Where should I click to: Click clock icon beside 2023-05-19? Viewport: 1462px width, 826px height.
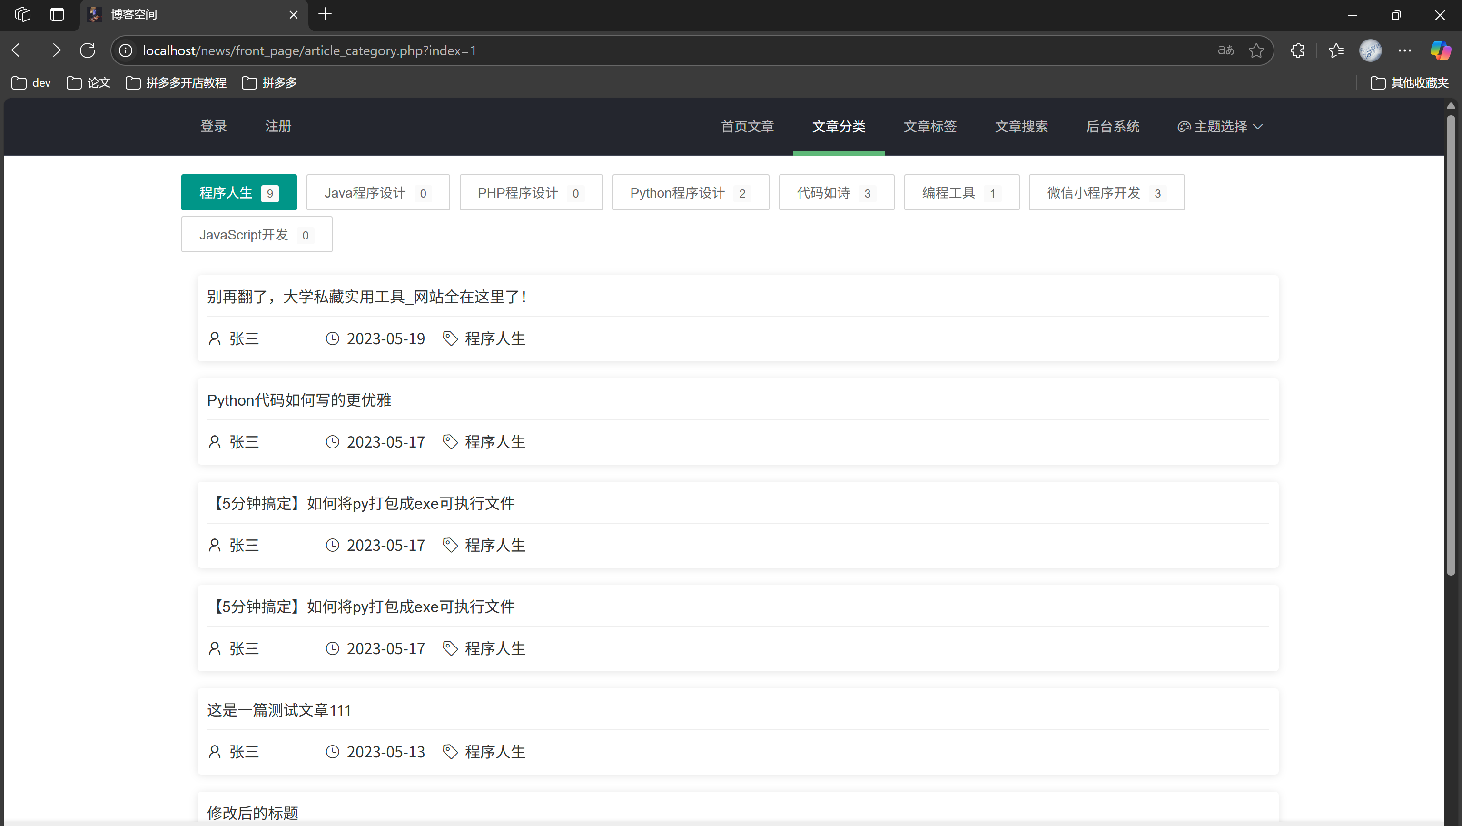[x=332, y=338]
